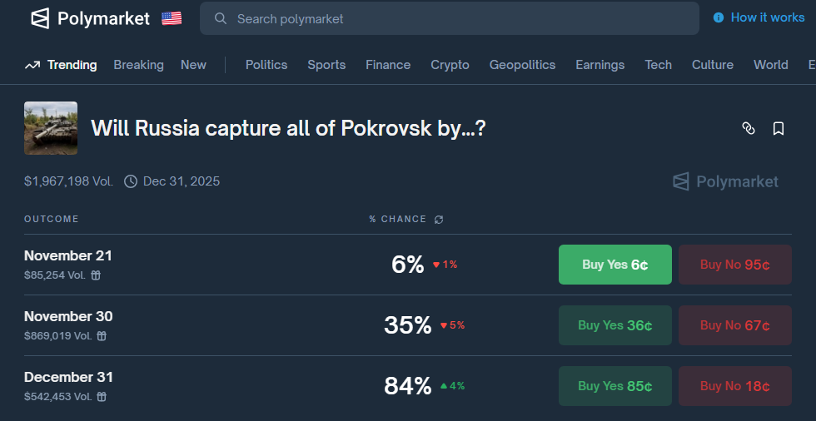Screen dimensions: 816x421
Task: Focus the Search polymarket field
Action: coord(449,18)
